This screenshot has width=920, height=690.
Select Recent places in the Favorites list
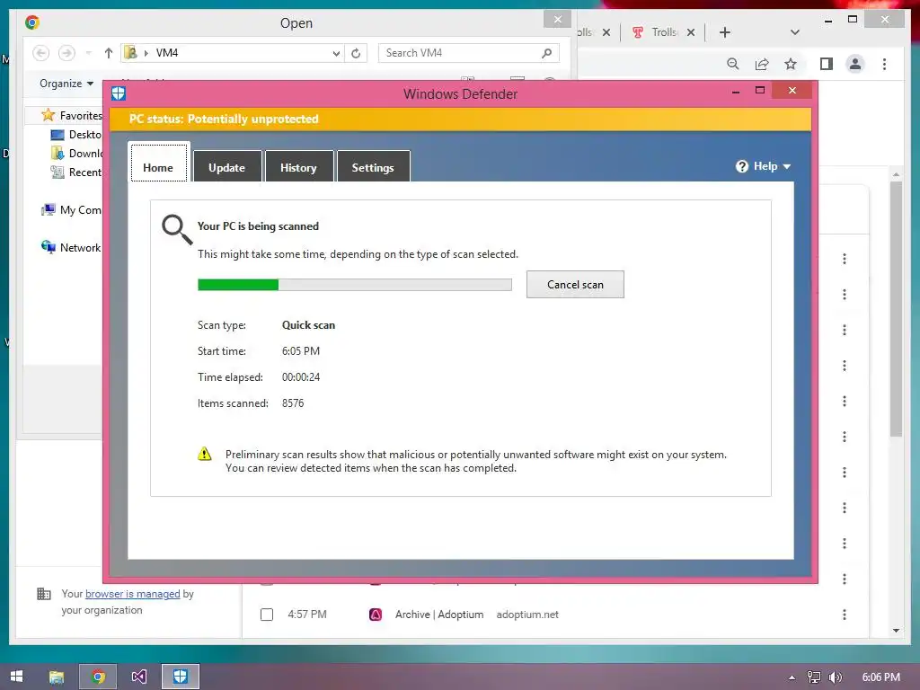pos(76,172)
